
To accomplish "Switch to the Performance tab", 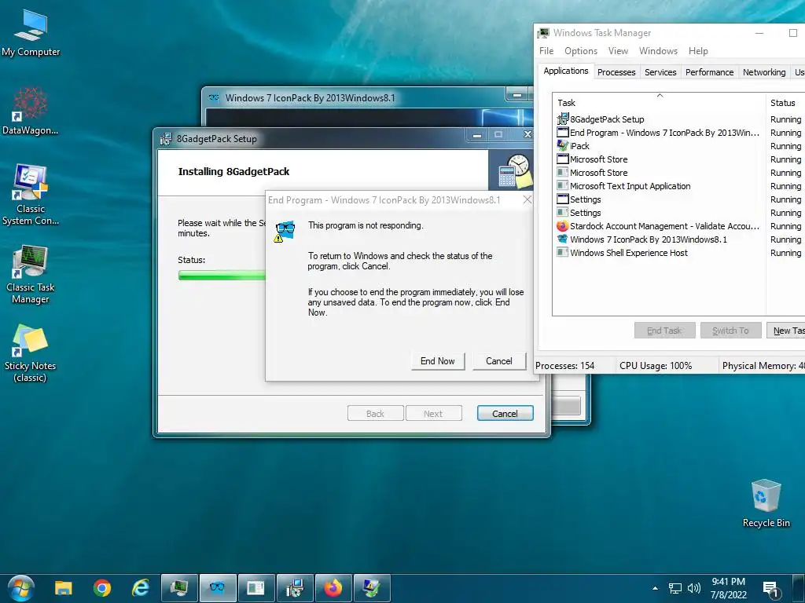I will click(710, 72).
